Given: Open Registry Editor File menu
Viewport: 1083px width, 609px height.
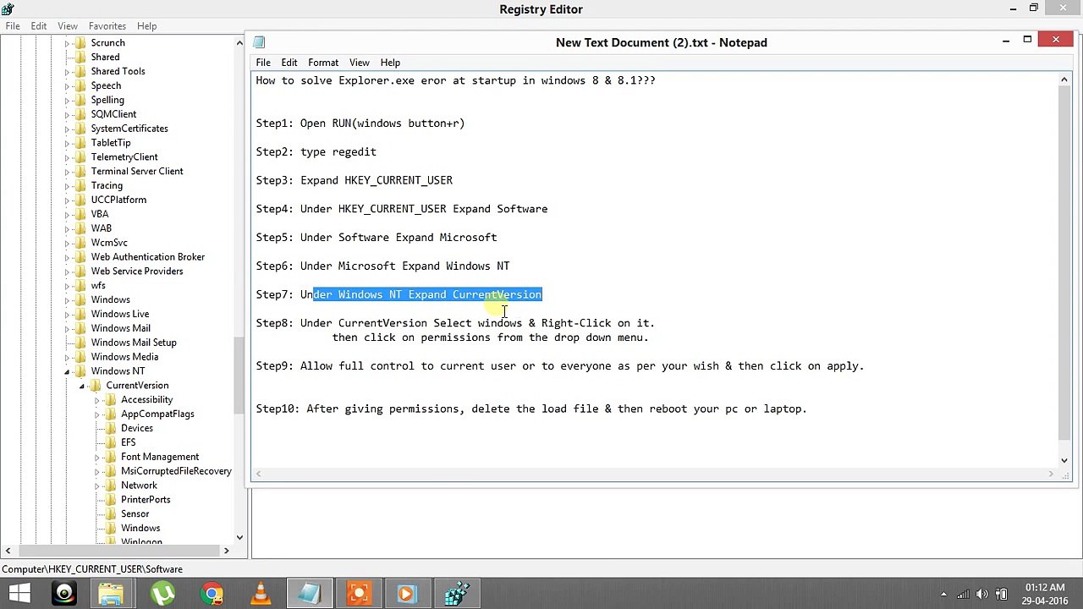Looking at the screenshot, I should tap(13, 26).
